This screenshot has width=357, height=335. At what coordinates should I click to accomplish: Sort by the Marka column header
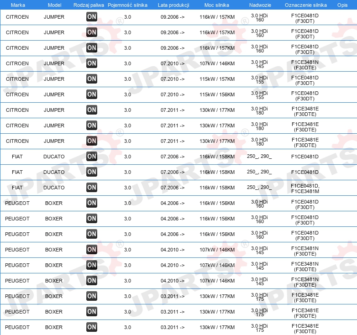point(18,5)
